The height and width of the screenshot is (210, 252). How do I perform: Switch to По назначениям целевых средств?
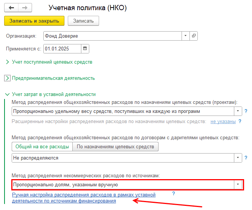[115, 146]
